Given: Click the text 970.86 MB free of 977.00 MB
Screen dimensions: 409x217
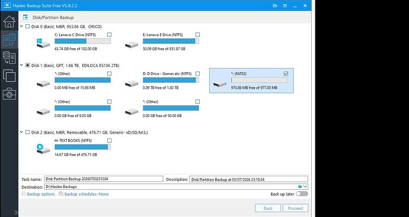Looking at the screenshot, I should (254, 88).
